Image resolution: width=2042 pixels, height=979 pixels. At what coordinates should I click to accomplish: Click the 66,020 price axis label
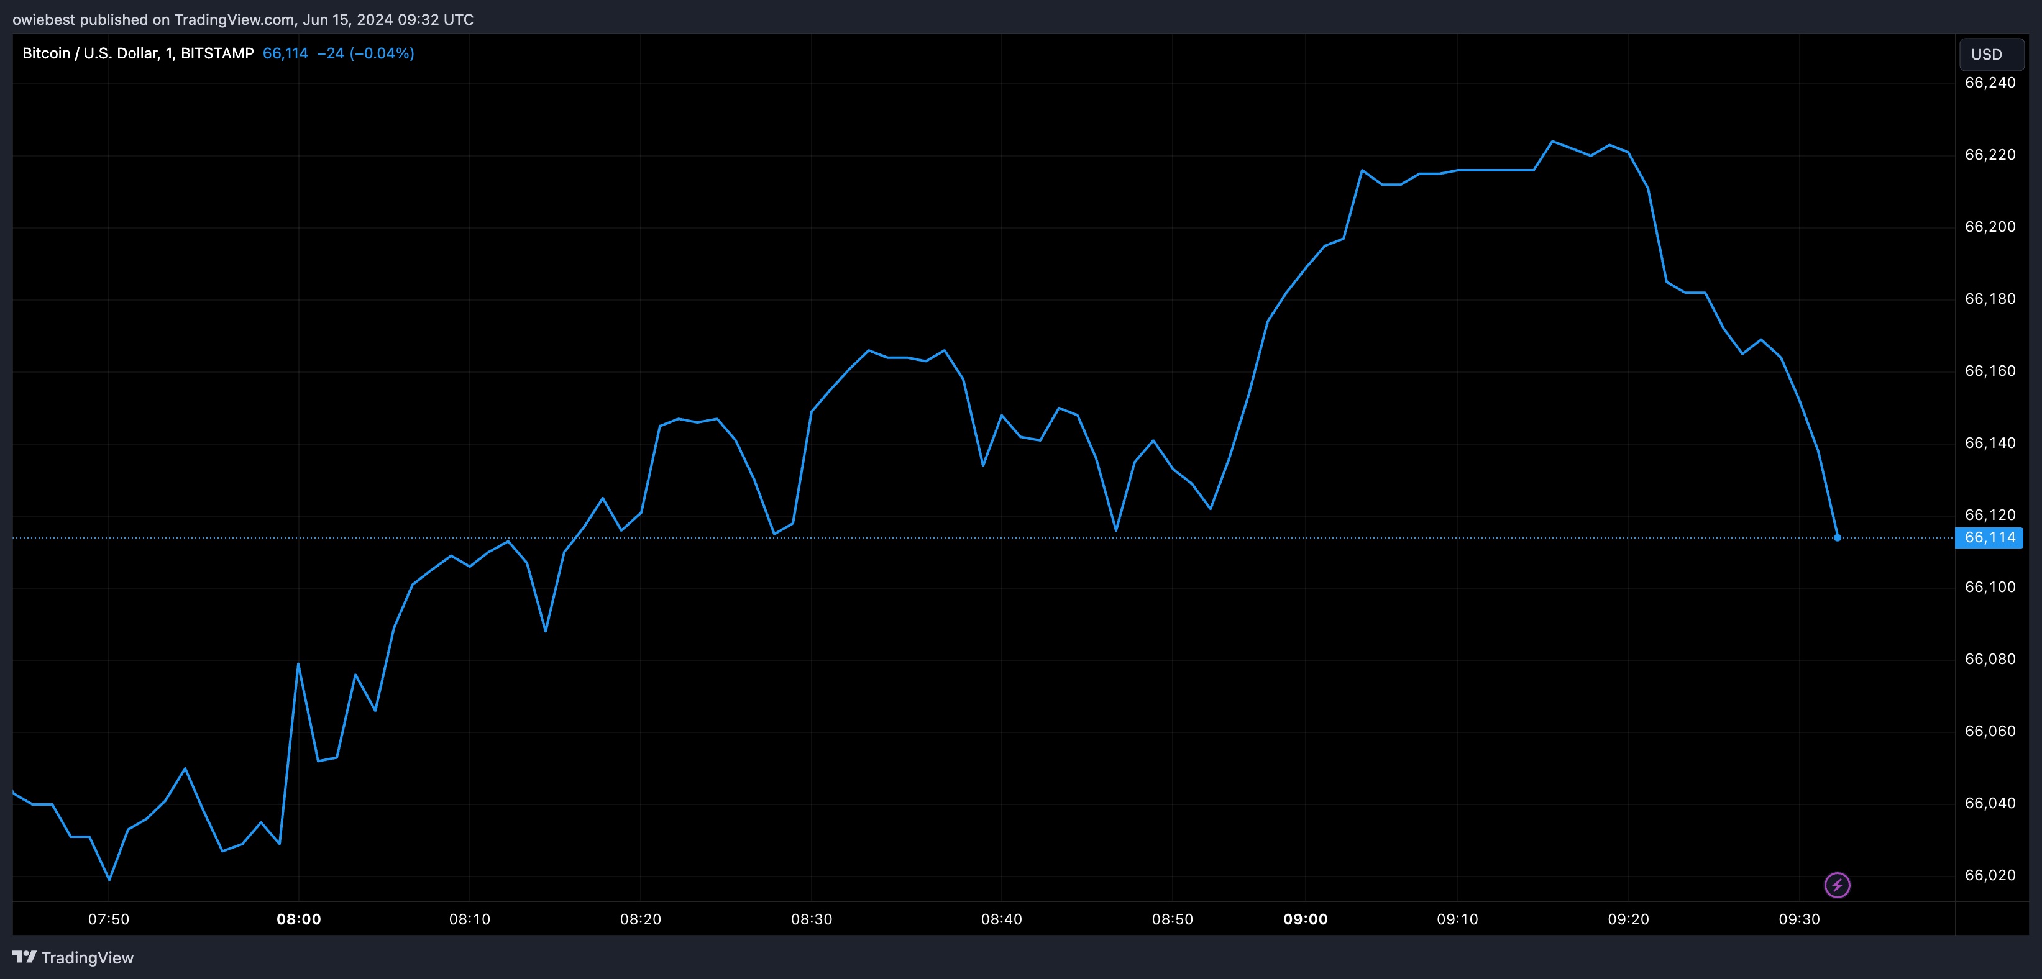1990,876
